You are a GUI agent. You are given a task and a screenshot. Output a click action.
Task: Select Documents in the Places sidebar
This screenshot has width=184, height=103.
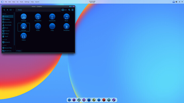(x=8, y=22)
